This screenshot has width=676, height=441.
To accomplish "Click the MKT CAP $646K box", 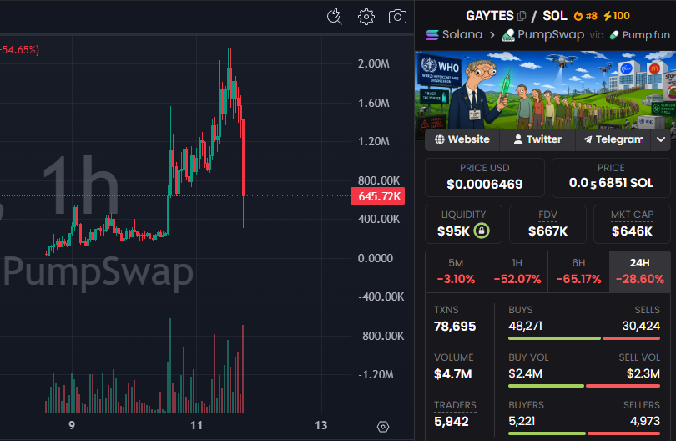I will point(632,224).
